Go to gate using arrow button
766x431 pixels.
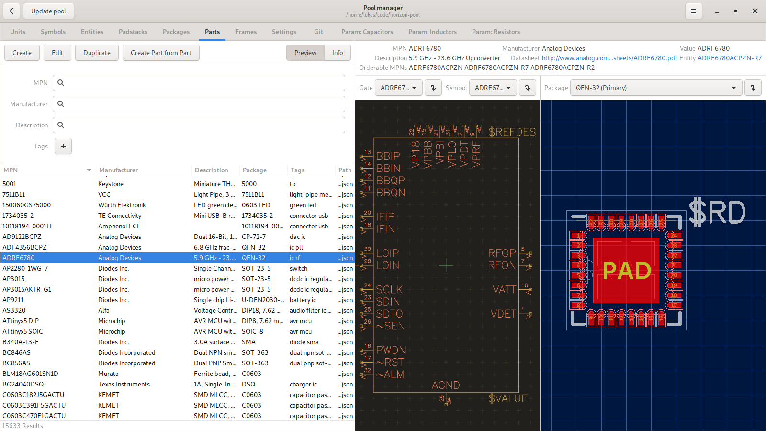[x=433, y=88]
